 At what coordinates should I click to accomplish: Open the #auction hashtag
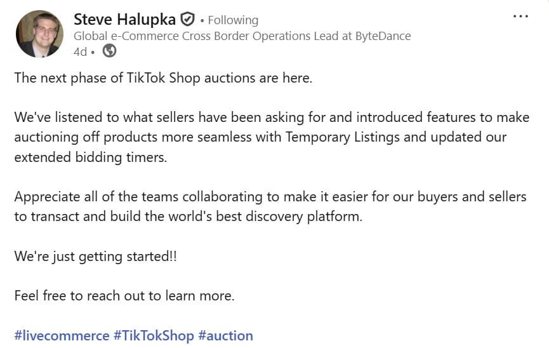(x=225, y=335)
